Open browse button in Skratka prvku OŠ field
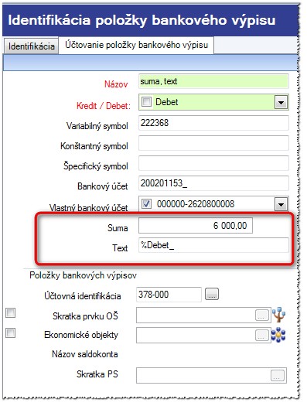307x406 pixels. pos(262,316)
